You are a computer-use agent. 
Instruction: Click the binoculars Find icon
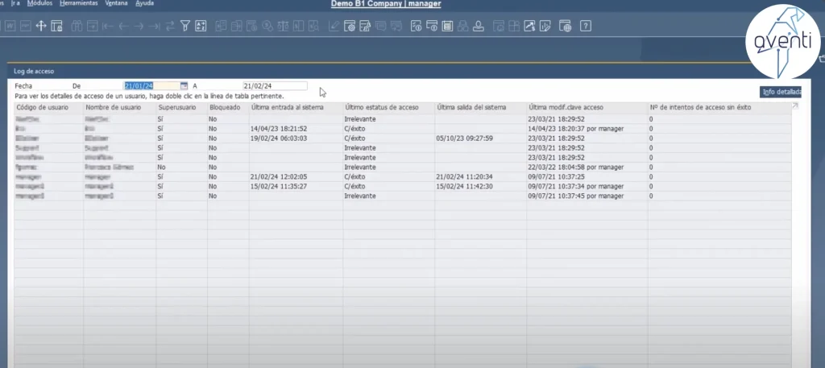coord(77,26)
